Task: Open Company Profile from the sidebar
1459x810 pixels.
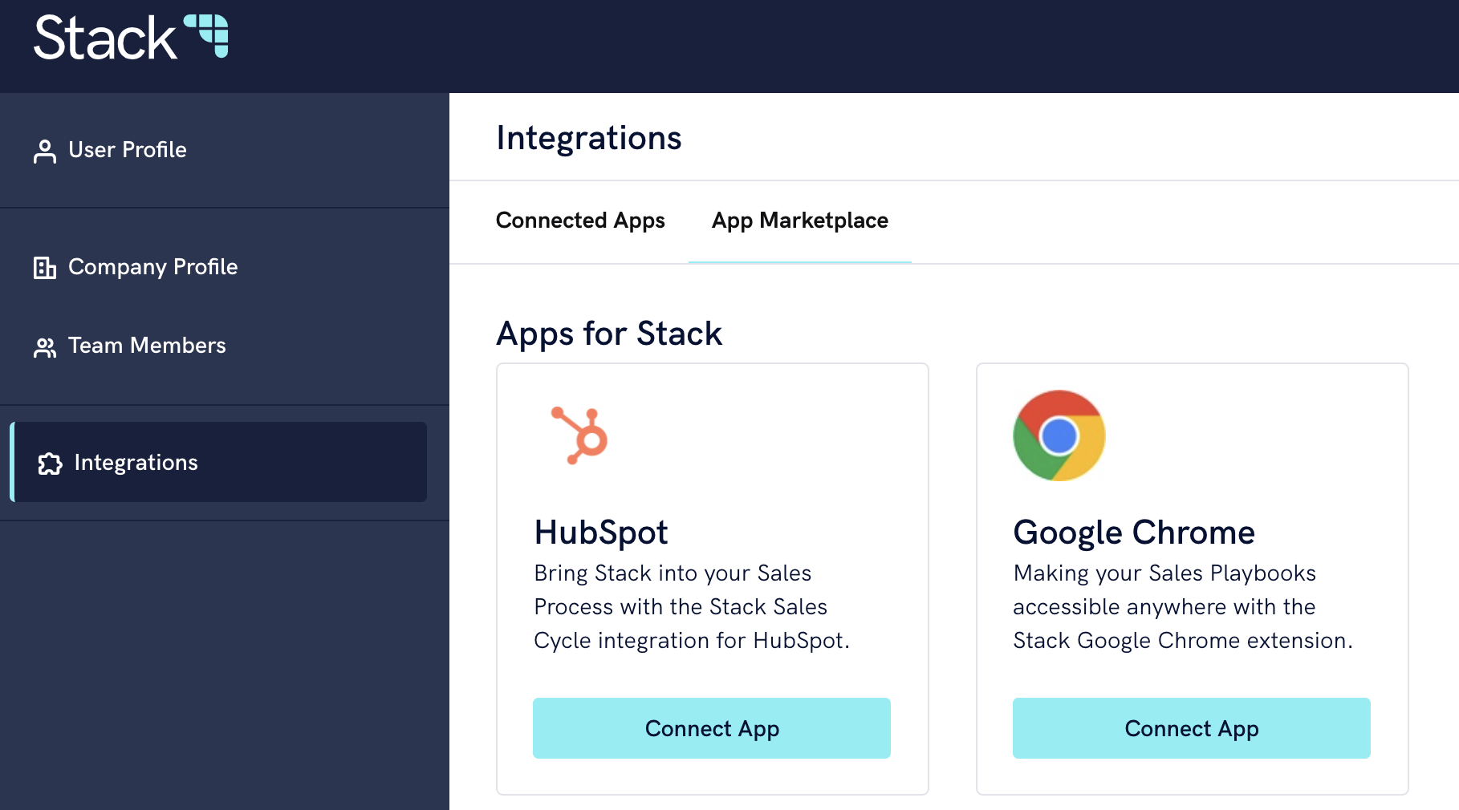Action: point(153,266)
